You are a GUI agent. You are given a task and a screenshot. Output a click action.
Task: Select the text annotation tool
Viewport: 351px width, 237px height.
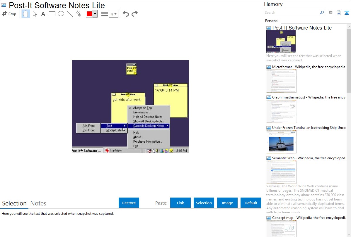coord(43,14)
